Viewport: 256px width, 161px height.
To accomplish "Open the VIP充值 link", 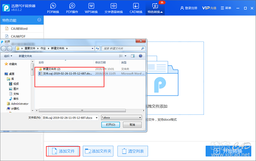I will pos(209,8).
